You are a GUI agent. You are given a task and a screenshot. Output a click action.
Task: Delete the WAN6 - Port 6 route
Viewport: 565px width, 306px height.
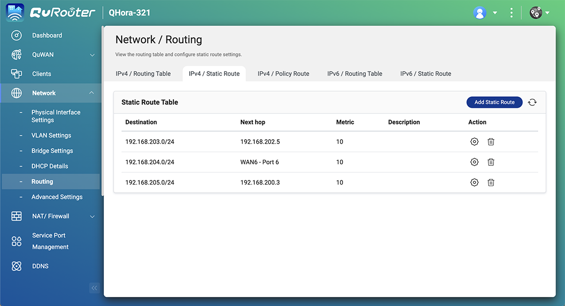491,162
